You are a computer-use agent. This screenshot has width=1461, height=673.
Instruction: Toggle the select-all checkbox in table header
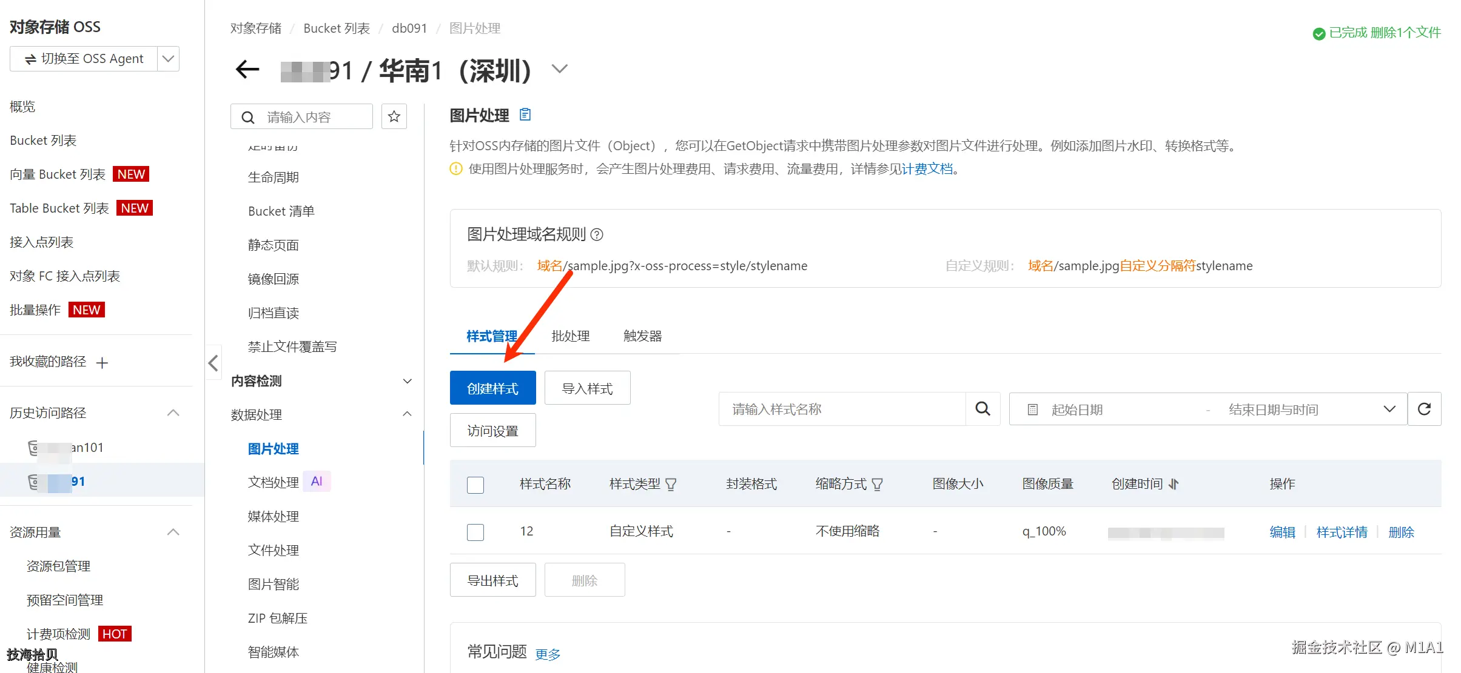(475, 485)
